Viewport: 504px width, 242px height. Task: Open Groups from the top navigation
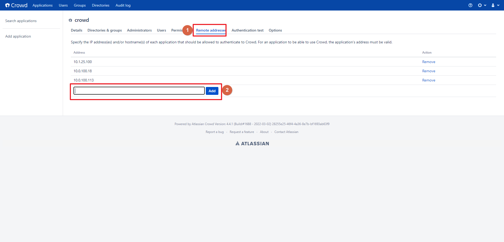80,5
